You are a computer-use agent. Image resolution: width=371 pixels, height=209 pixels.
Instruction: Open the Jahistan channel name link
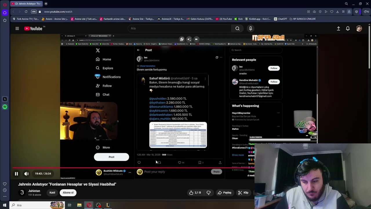pos(34,191)
